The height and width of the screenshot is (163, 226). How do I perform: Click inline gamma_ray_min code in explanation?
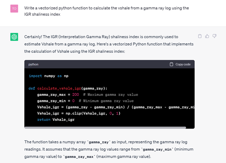point(157,149)
